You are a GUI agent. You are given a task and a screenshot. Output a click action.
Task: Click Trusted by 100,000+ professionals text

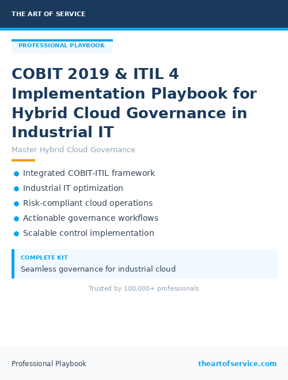[144, 288]
